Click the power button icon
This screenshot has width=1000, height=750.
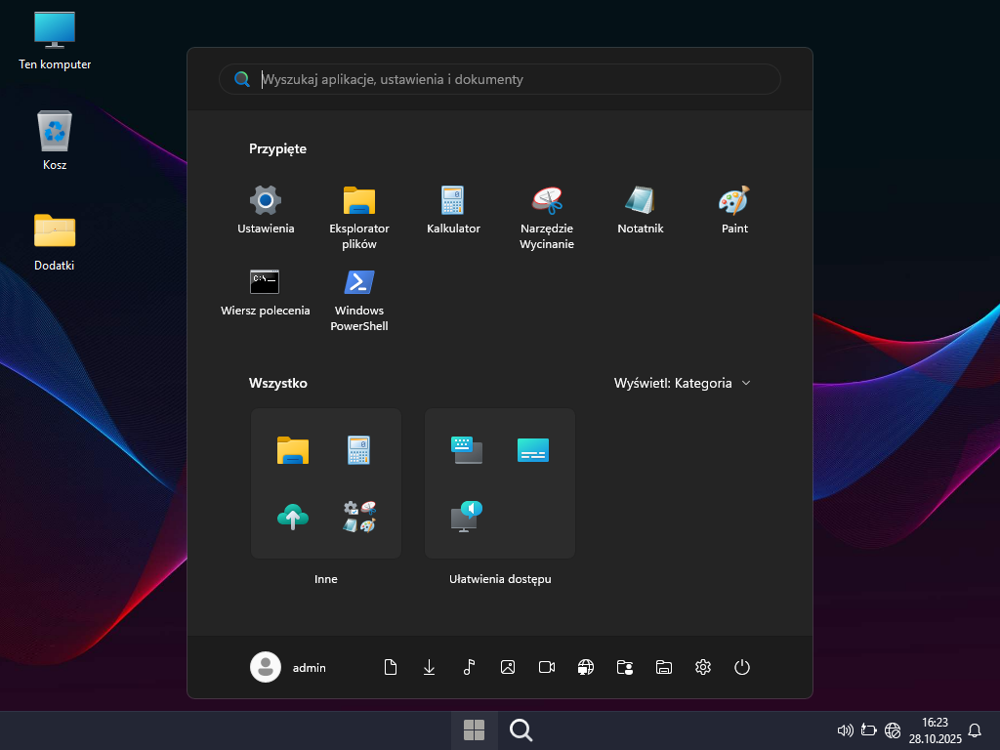pos(742,667)
